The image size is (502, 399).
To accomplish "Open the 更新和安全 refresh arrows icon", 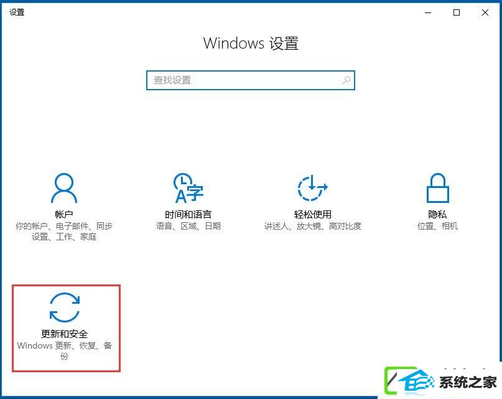I will [x=65, y=307].
